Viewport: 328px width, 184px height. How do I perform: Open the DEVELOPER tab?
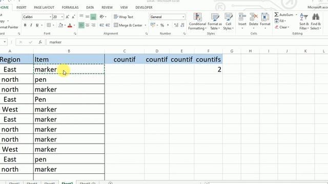(144, 7)
